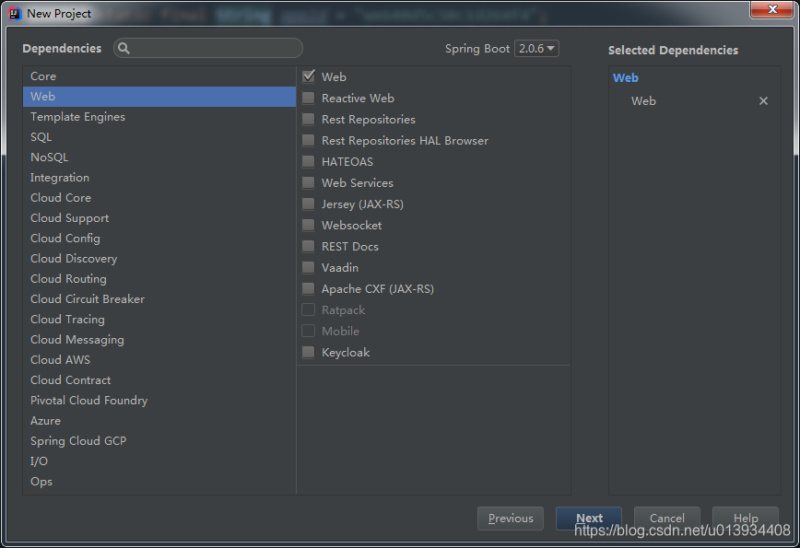
Task: Choose the SQL category
Action: tap(159, 136)
